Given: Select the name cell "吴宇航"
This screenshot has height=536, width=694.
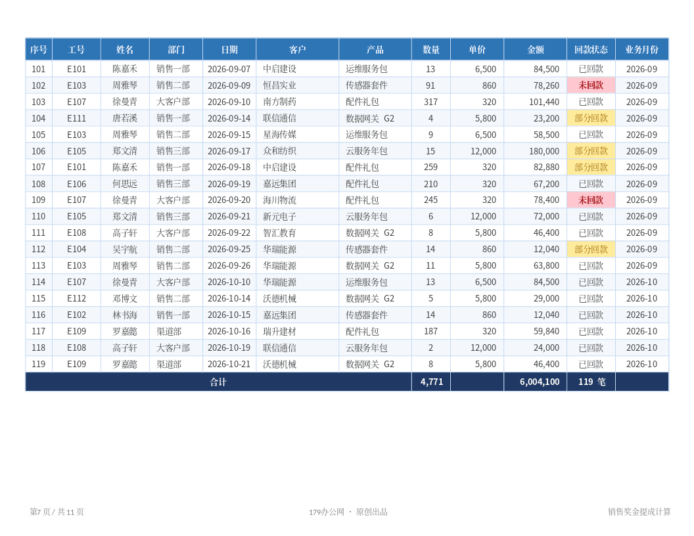Looking at the screenshot, I should point(125,249).
